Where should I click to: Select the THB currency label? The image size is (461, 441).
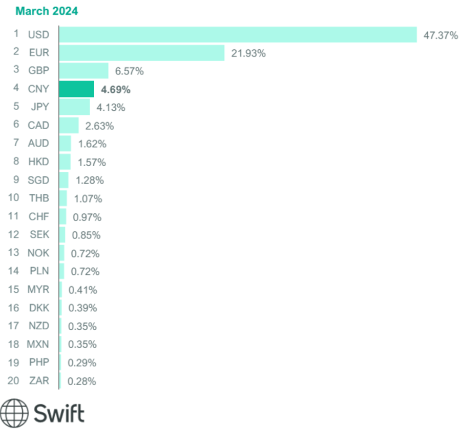tap(38, 198)
